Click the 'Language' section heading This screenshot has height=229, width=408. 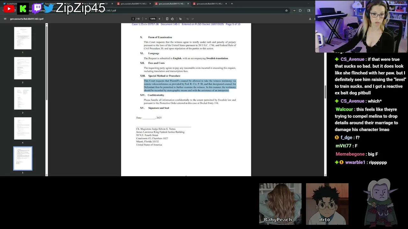click(154, 53)
